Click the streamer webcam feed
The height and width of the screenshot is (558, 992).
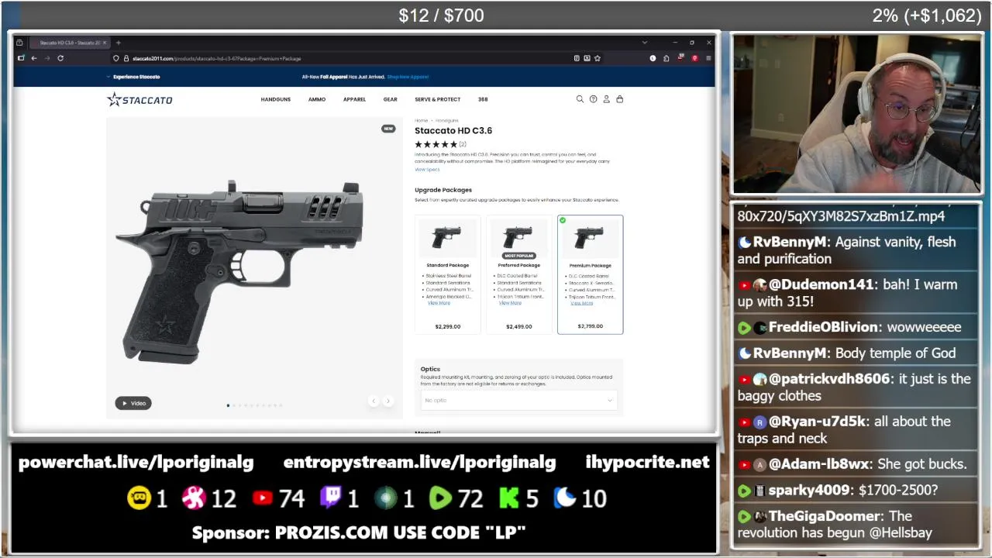pos(856,113)
